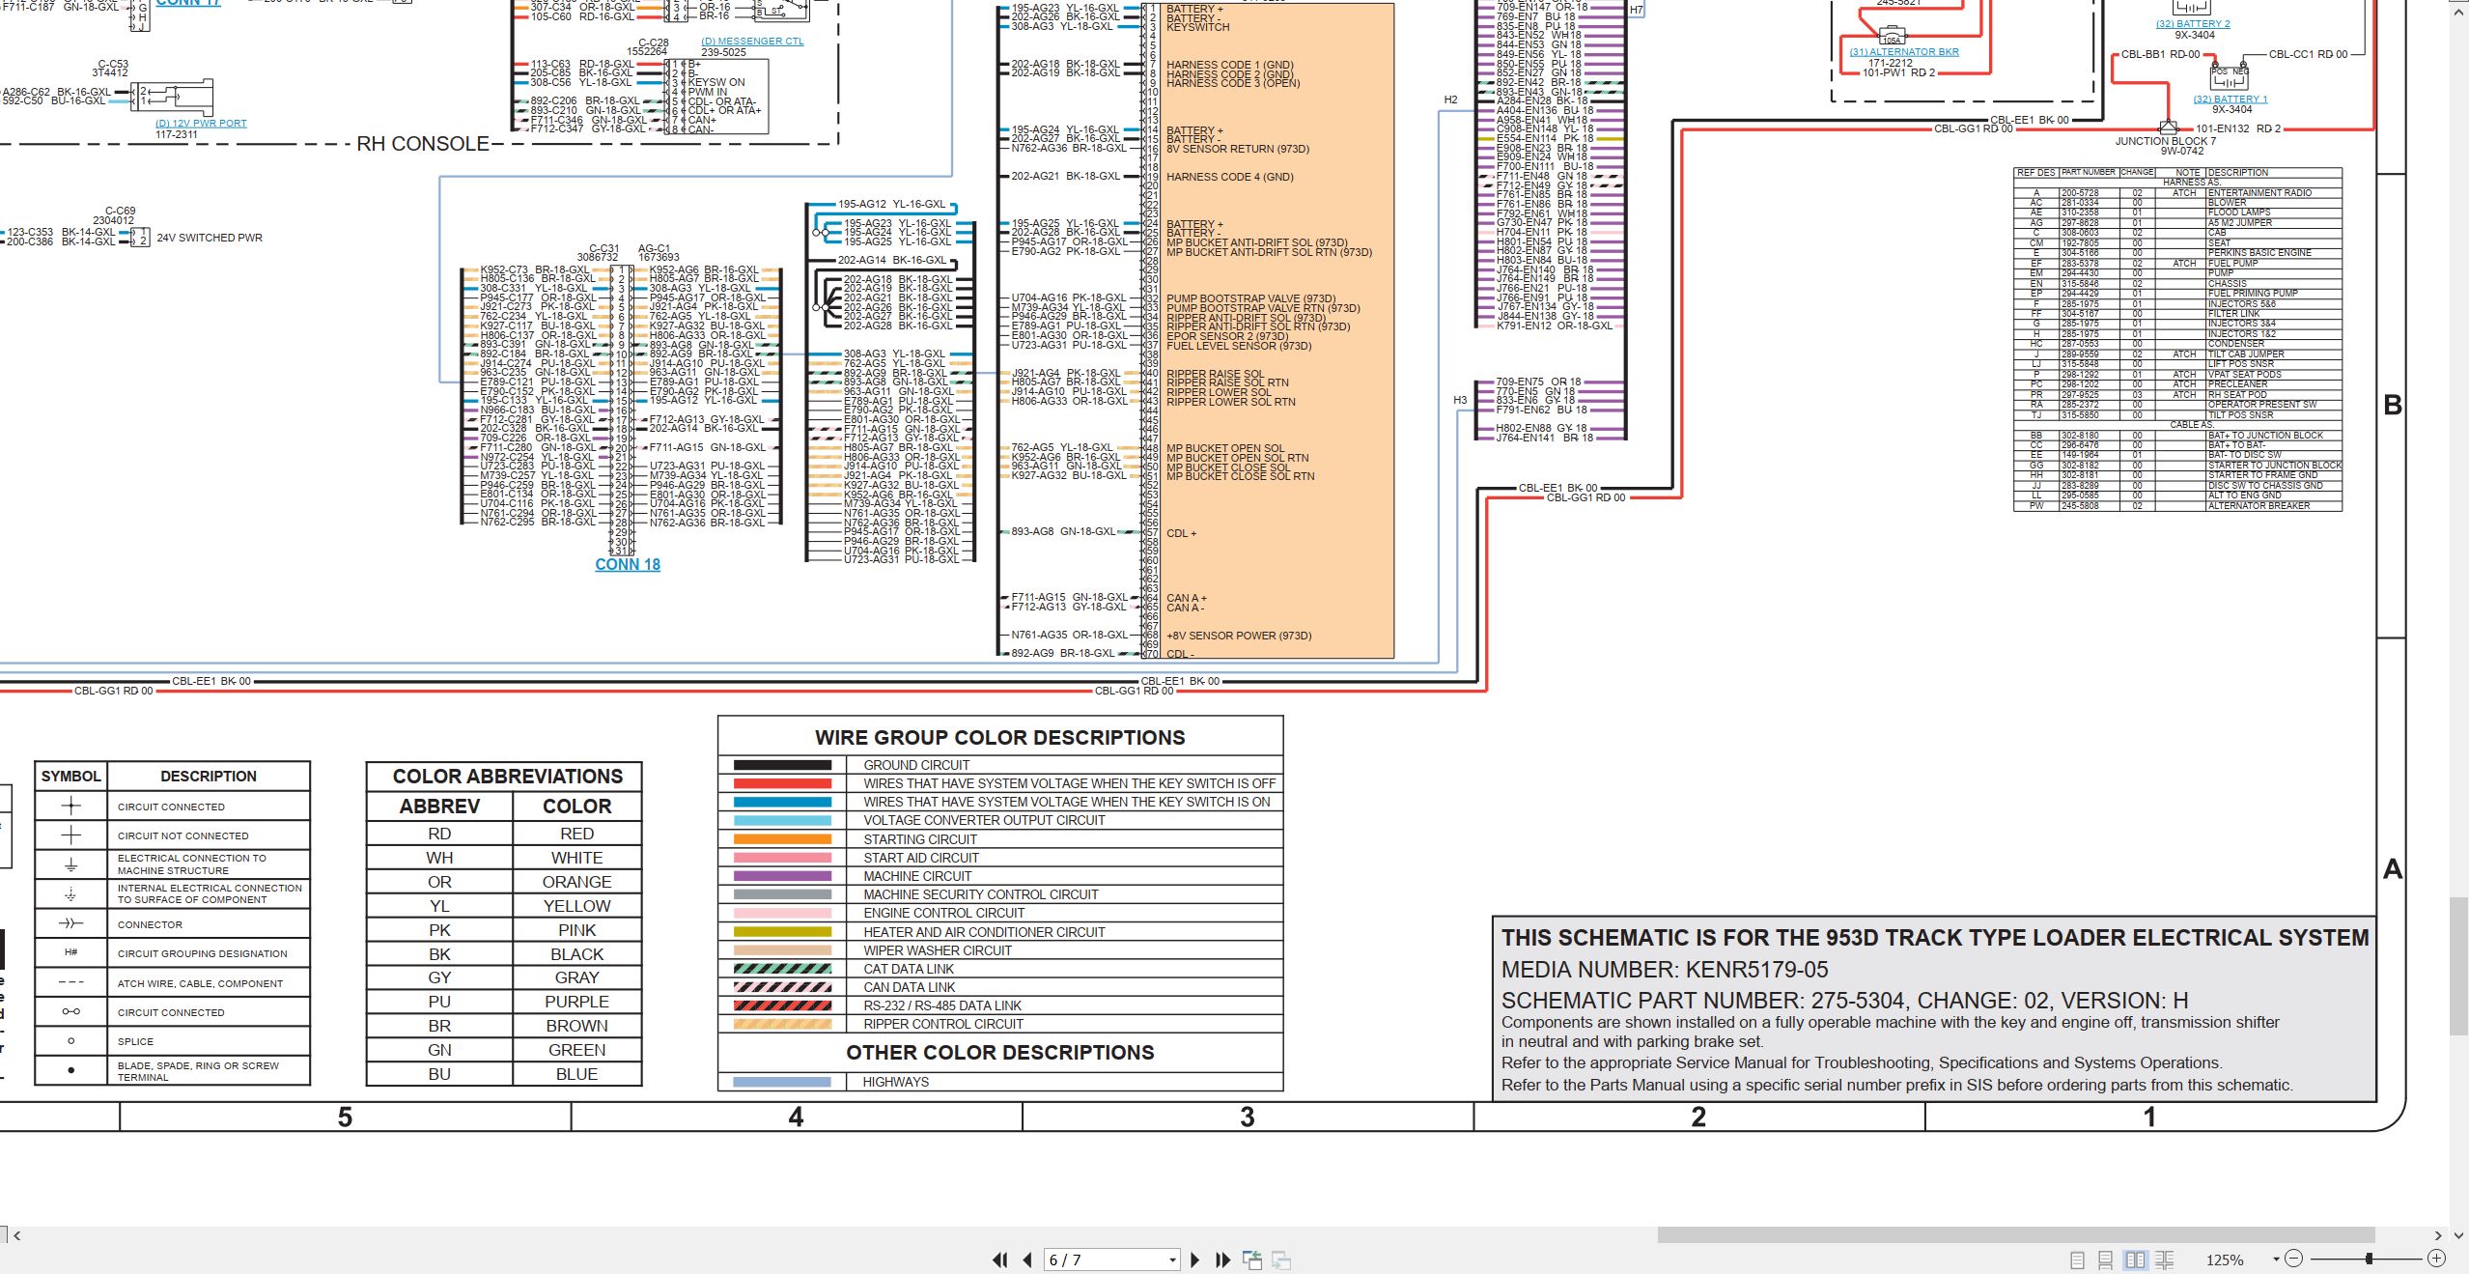Click the STARTING CIRCUIT orange swatch
Viewport: 2469px width, 1274px height.
point(782,839)
